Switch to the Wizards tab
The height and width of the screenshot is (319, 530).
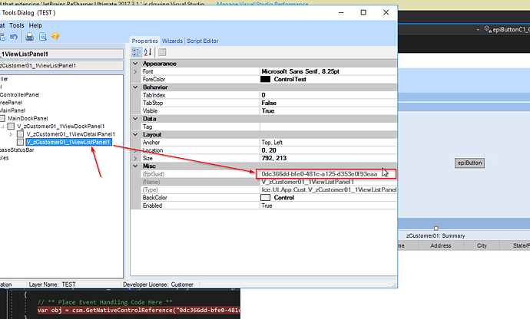tap(172, 41)
